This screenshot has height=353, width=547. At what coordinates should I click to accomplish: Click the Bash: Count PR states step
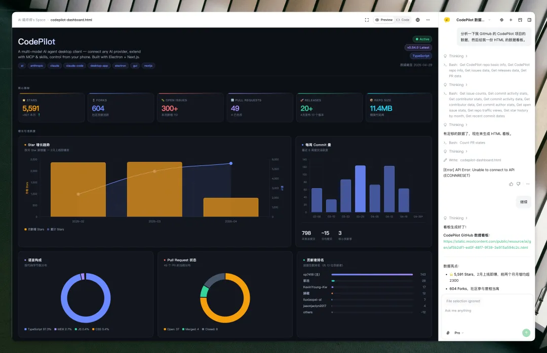point(464,143)
